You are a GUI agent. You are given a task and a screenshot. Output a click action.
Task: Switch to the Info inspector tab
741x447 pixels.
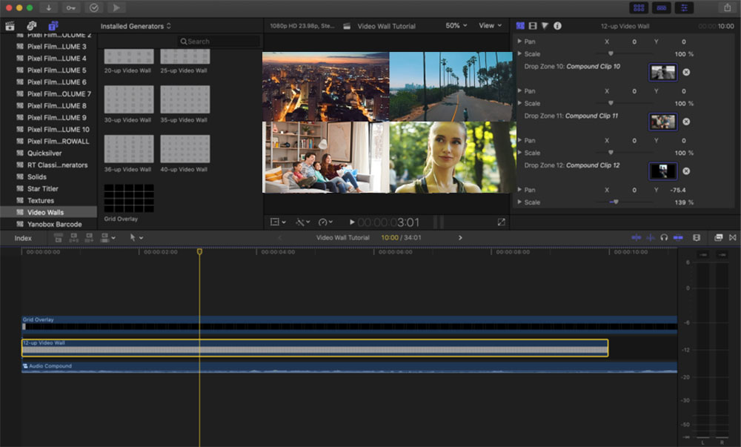click(x=558, y=25)
